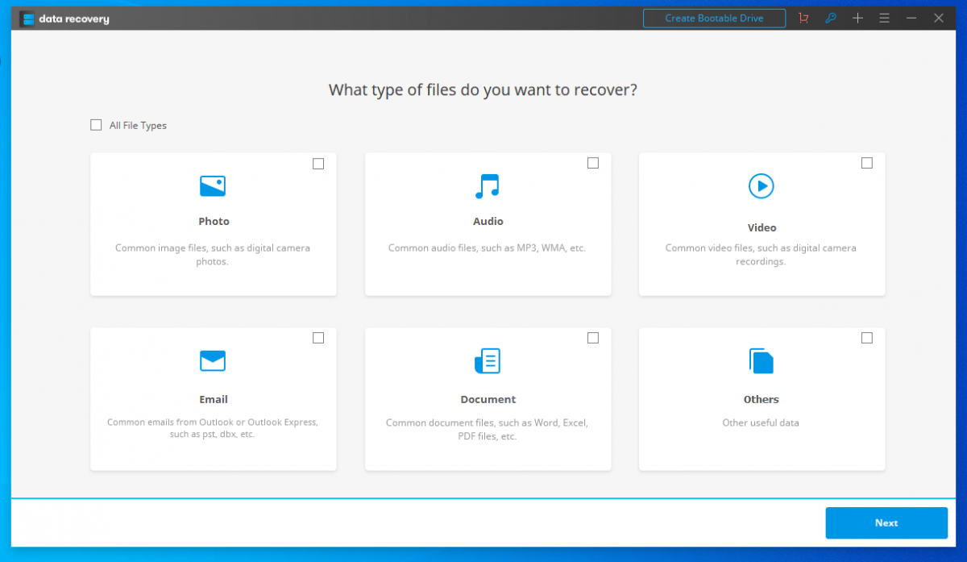
Task: Check the Photo file type checkbox
Action: pyautogui.click(x=317, y=163)
